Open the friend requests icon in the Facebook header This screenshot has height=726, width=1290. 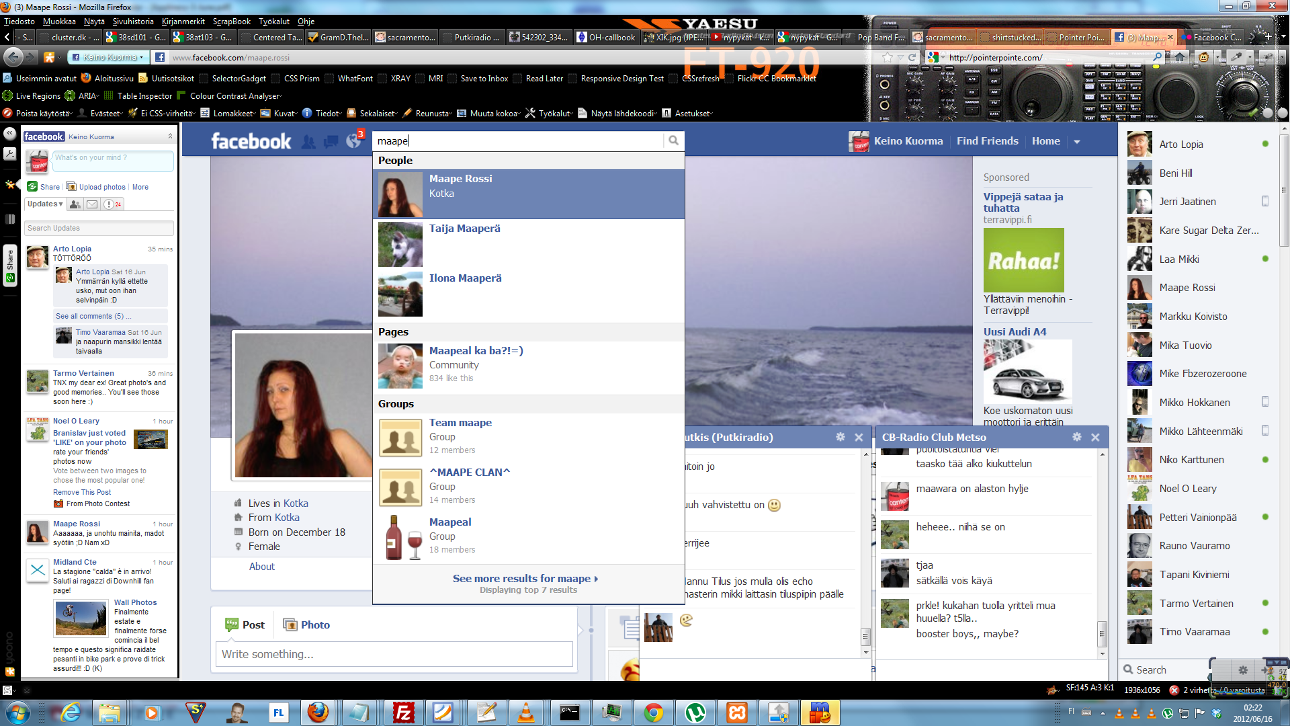pos(308,141)
